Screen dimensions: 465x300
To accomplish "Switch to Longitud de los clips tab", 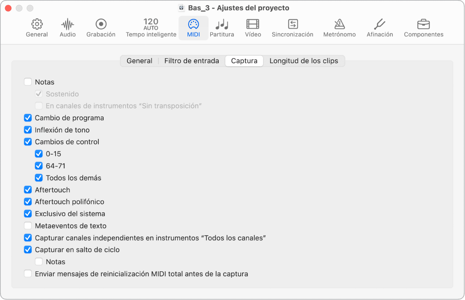I will coord(304,61).
